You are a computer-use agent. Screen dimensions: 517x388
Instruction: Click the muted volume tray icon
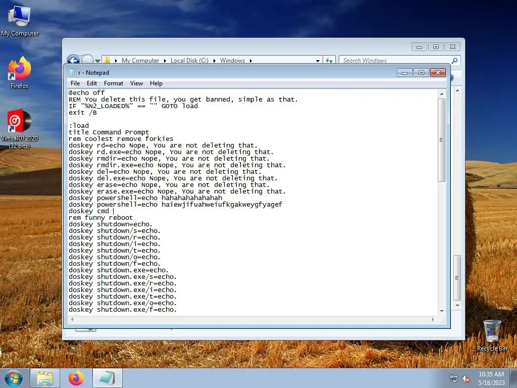point(466,379)
